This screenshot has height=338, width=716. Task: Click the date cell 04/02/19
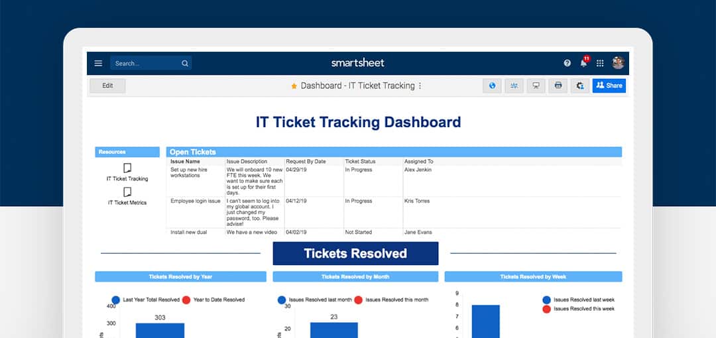click(x=314, y=232)
